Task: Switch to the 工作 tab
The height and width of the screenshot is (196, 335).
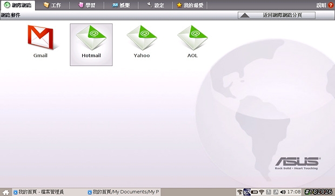Action: [x=52, y=5]
